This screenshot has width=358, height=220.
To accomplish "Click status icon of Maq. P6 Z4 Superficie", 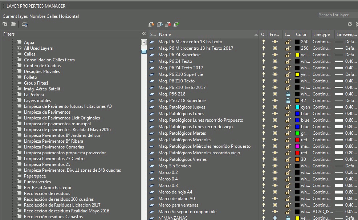I will point(152,55).
